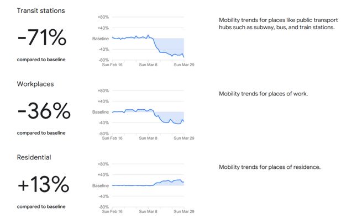Image resolution: width=357 pixels, height=219 pixels.
Task: Click 'compared to baseline' under -71%
Action: tap(41, 60)
